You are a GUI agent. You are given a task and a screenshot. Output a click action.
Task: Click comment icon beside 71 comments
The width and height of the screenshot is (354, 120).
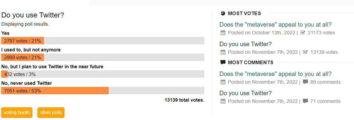(x=306, y=101)
